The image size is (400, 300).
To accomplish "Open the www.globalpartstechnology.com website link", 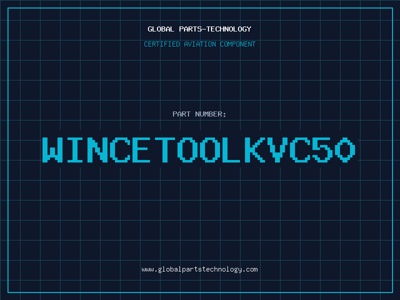I will point(199,269).
